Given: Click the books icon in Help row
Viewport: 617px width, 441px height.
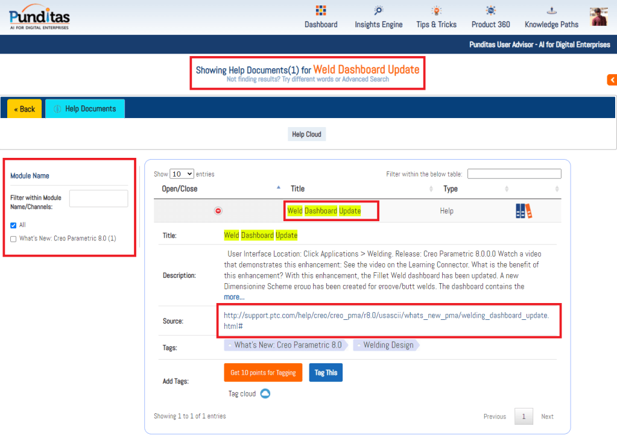Looking at the screenshot, I should click(x=524, y=211).
